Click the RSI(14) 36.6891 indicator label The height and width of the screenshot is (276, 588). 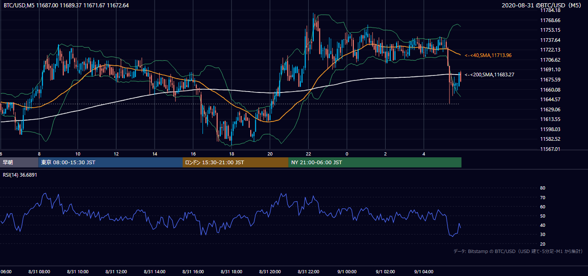20,175
